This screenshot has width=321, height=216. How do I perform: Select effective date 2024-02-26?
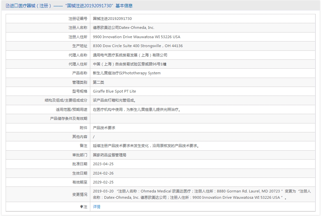103,173
